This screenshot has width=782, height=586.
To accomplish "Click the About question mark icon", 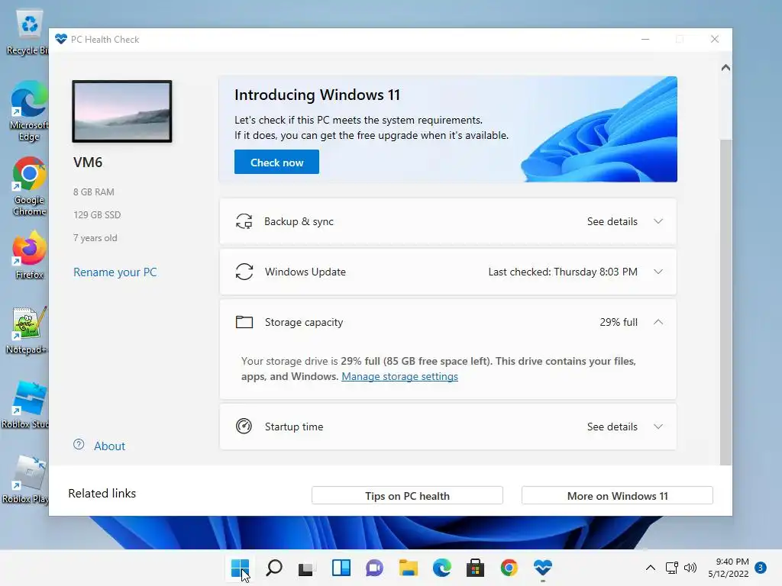I will 79,445.
